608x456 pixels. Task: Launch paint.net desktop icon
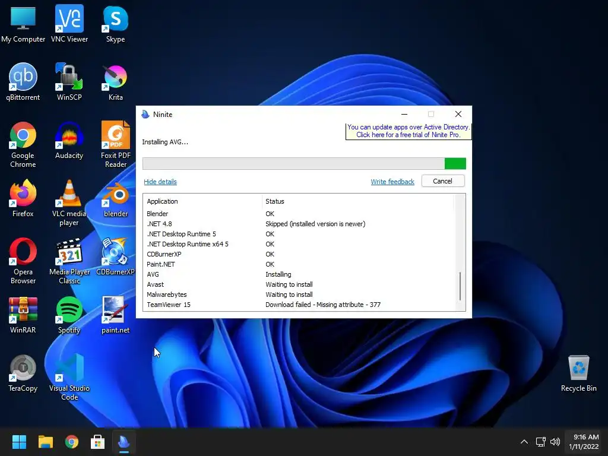click(116, 315)
